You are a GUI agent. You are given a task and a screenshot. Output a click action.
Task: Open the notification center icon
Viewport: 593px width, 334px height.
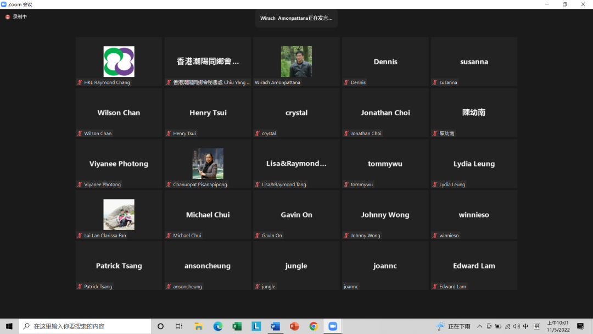pyautogui.click(x=580, y=326)
